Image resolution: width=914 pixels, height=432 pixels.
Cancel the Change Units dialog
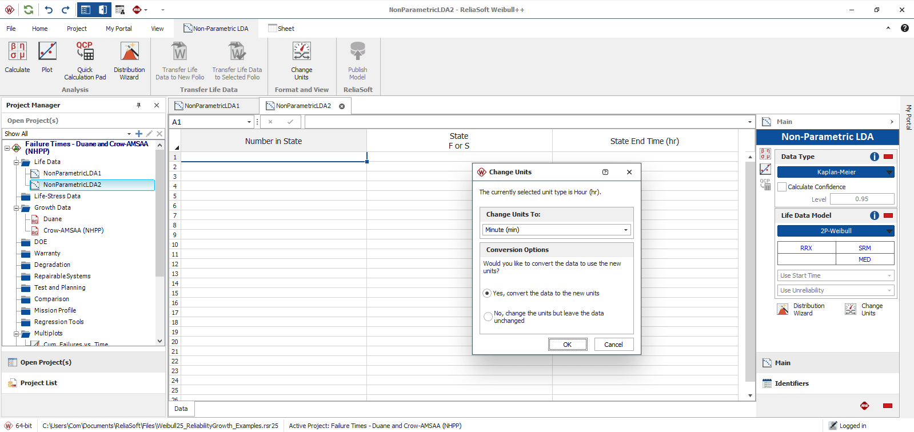pyautogui.click(x=613, y=345)
